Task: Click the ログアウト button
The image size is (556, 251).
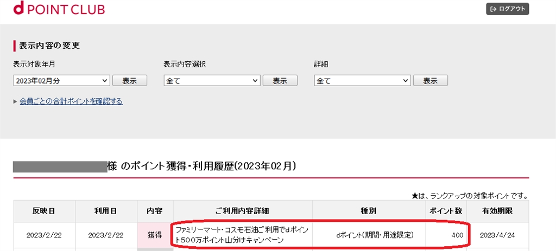Action: 508,9
